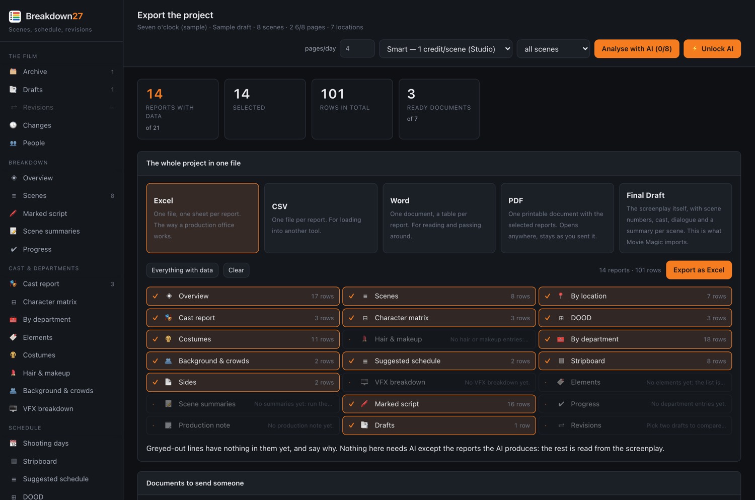Screen dimensions: 755x500
Task: Click the Export as Excel button
Action: (x=699, y=270)
